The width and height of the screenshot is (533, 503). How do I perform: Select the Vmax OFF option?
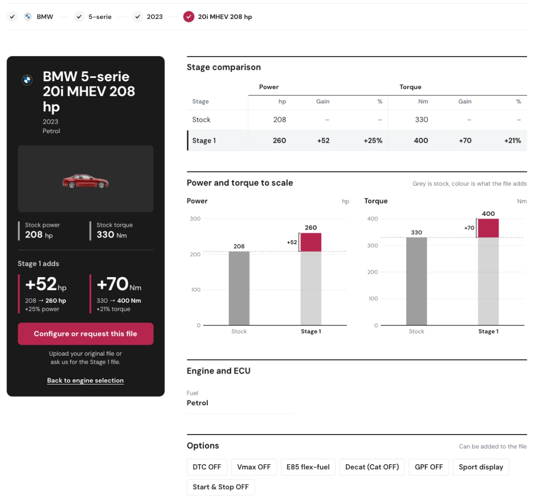(x=254, y=467)
